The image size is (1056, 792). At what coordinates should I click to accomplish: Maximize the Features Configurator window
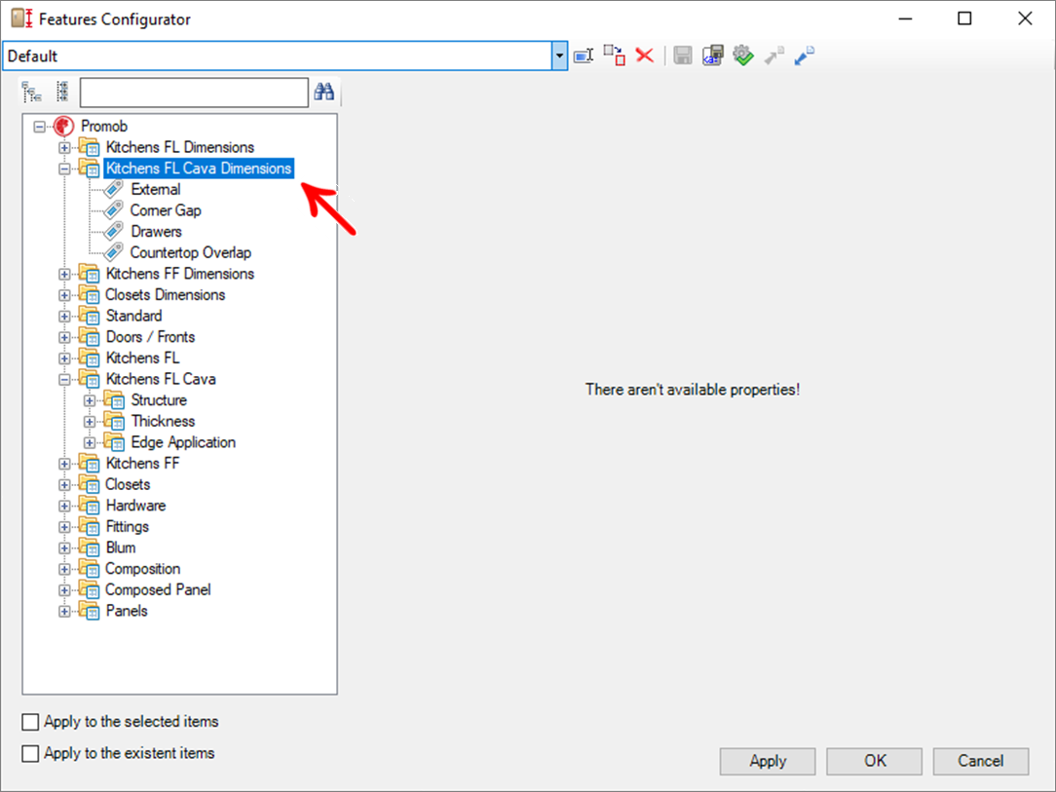[964, 19]
